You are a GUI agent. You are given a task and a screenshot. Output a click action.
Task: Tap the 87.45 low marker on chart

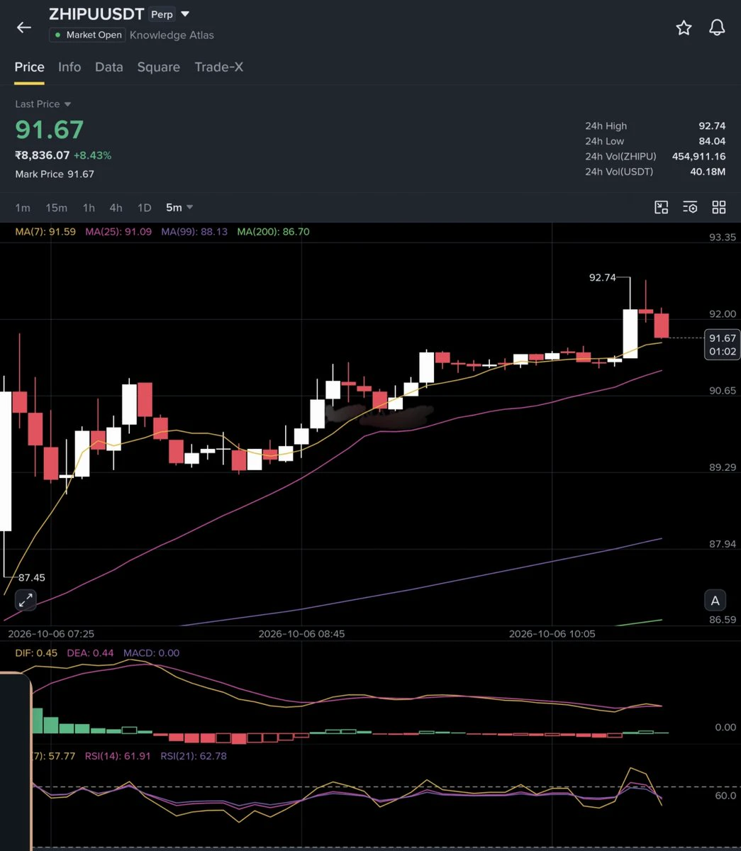pyautogui.click(x=32, y=577)
